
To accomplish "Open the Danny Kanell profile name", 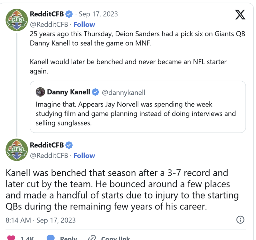I will [x=68, y=92].
